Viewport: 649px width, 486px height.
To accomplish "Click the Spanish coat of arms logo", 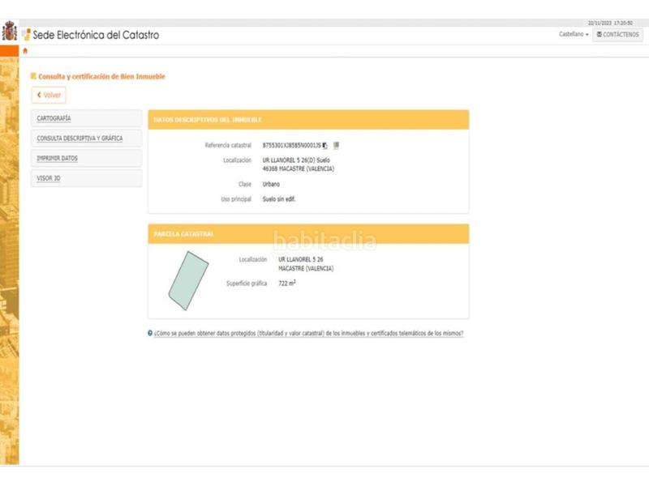I will click(9, 32).
